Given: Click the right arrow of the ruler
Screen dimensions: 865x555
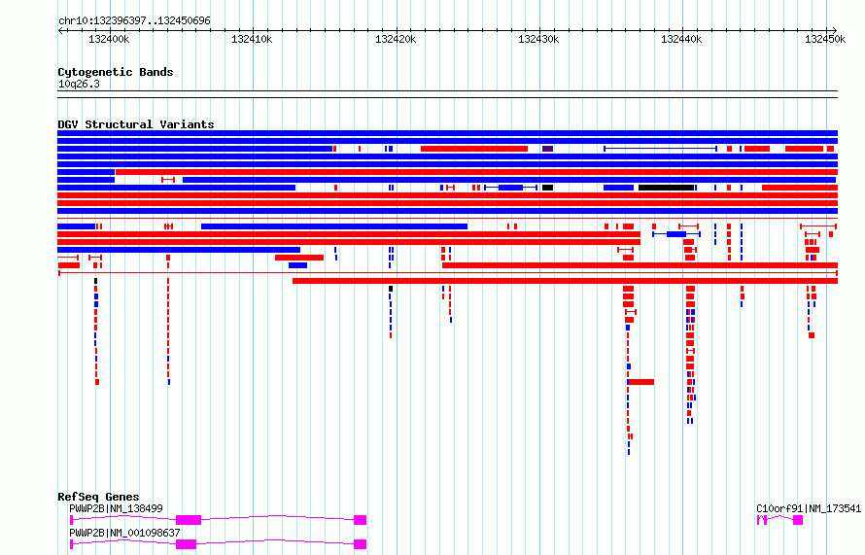Looking at the screenshot, I should (834, 31).
